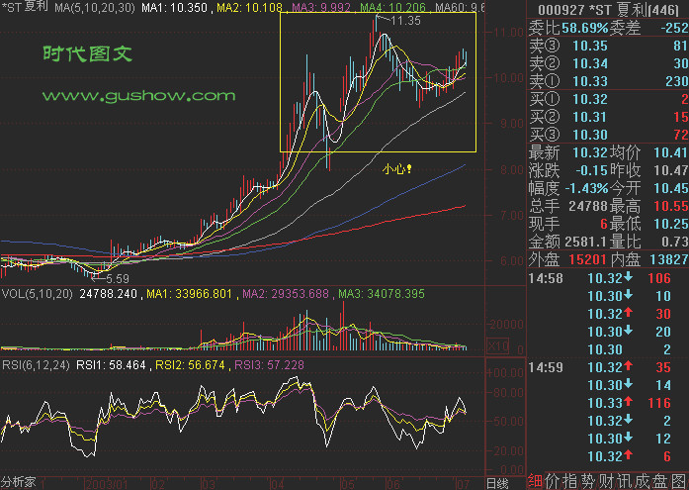This screenshot has width=689, height=490.
Task: Open the 价 price tab
Action: 554,482
